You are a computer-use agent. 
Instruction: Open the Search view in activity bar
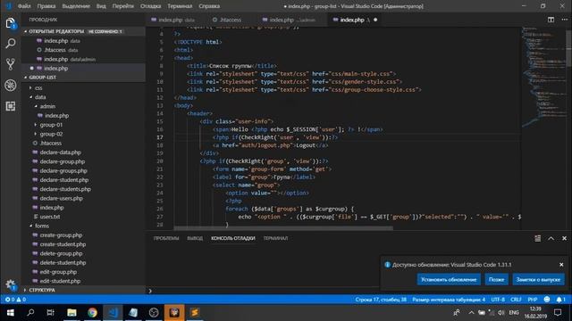tap(11, 44)
